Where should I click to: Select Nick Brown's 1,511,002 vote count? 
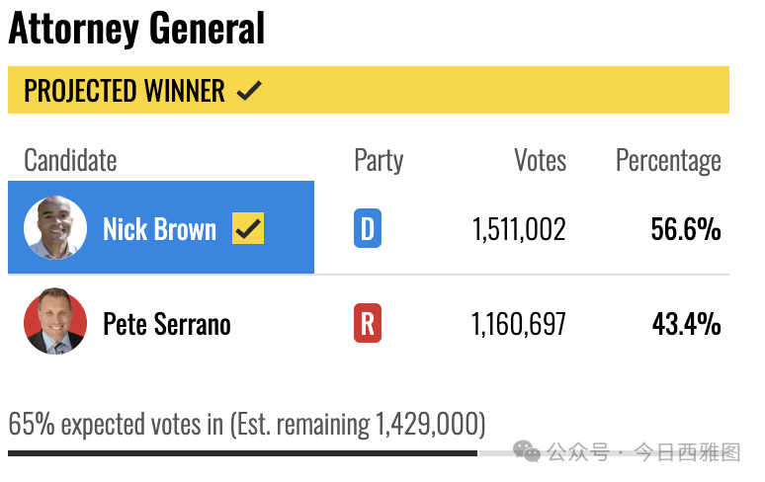(519, 229)
